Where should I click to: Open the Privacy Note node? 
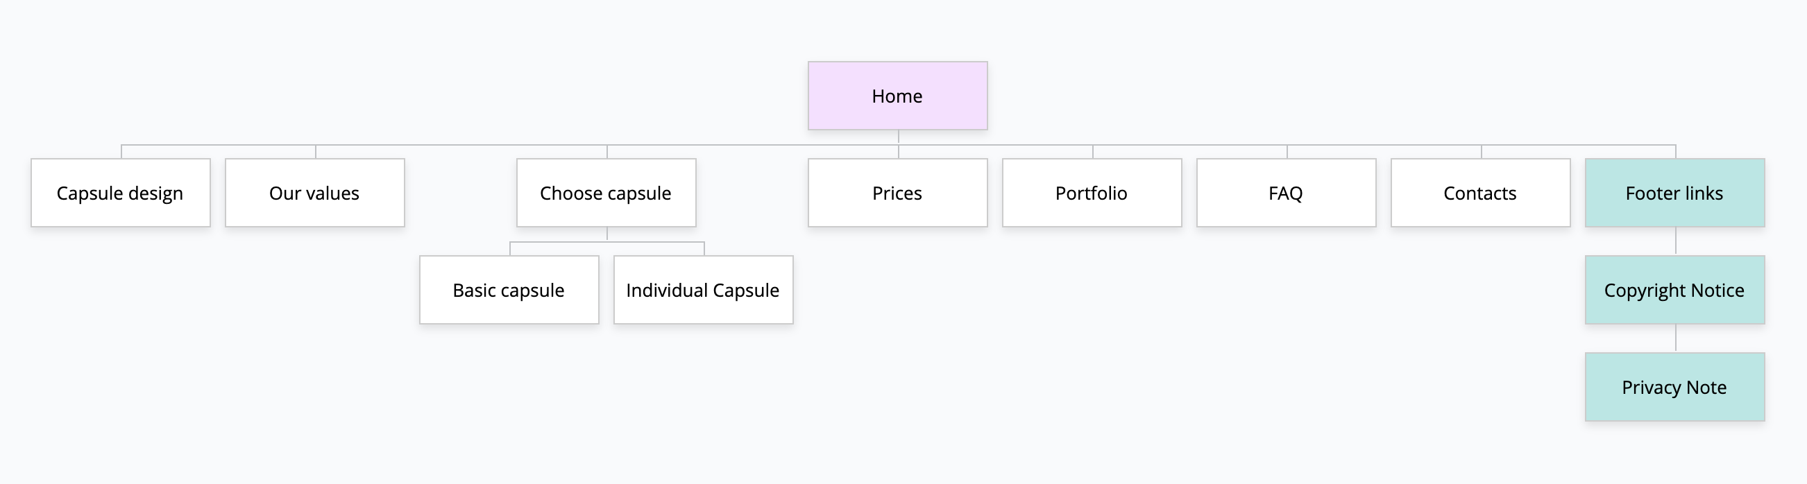tap(1675, 387)
